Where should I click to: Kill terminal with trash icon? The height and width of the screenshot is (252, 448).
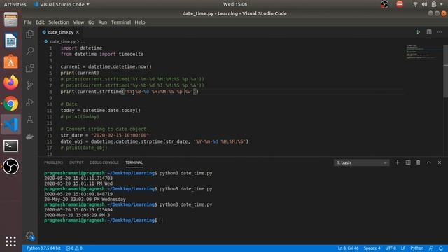419,162
